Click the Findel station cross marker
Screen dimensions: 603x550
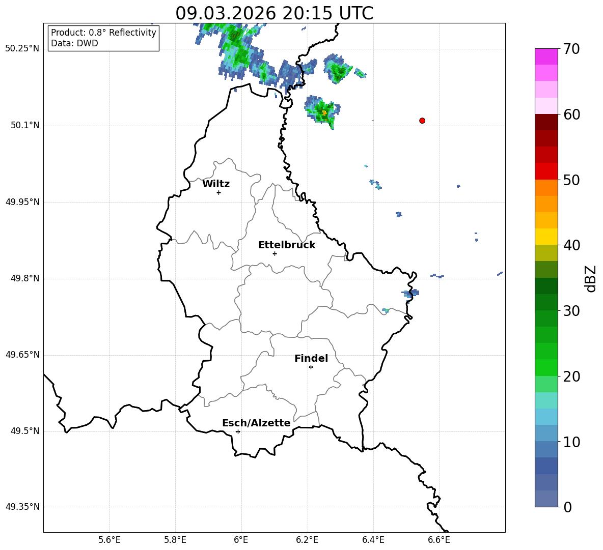tap(311, 367)
